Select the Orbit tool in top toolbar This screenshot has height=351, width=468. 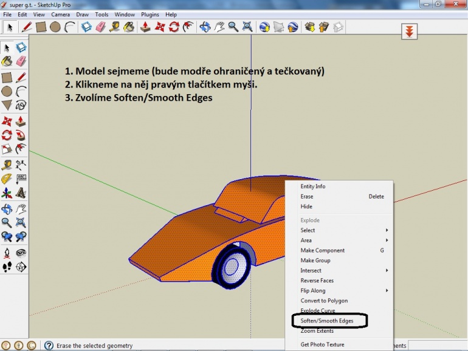click(205, 27)
